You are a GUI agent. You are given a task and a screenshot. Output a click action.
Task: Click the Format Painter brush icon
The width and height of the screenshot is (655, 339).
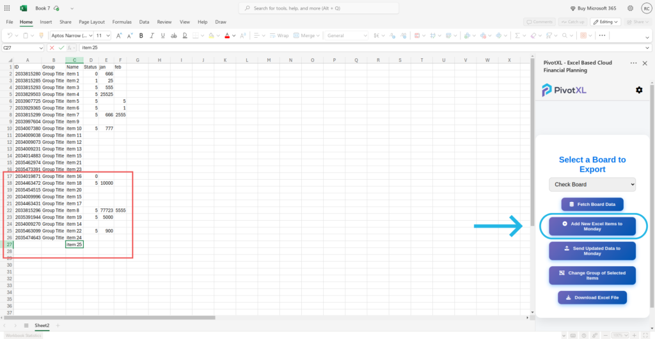pyautogui.click(x=41, y=35)
